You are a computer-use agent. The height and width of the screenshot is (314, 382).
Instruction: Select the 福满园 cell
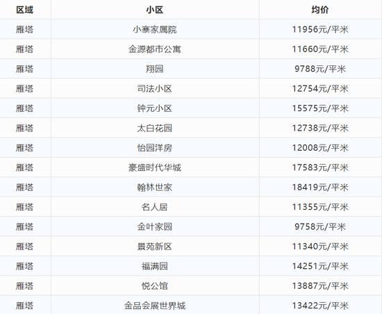[155, 266]
